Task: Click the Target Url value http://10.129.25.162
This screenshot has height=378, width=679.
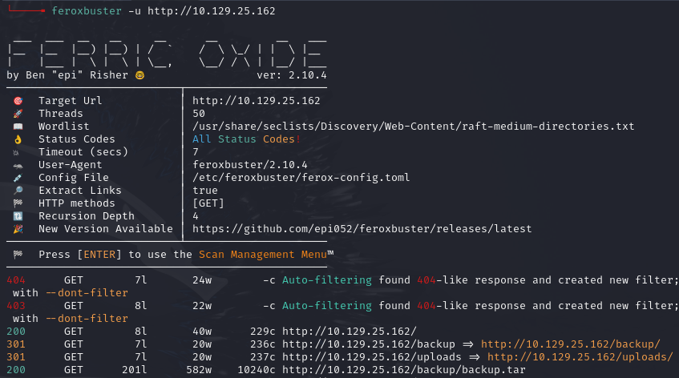Action: coord(257,101)
